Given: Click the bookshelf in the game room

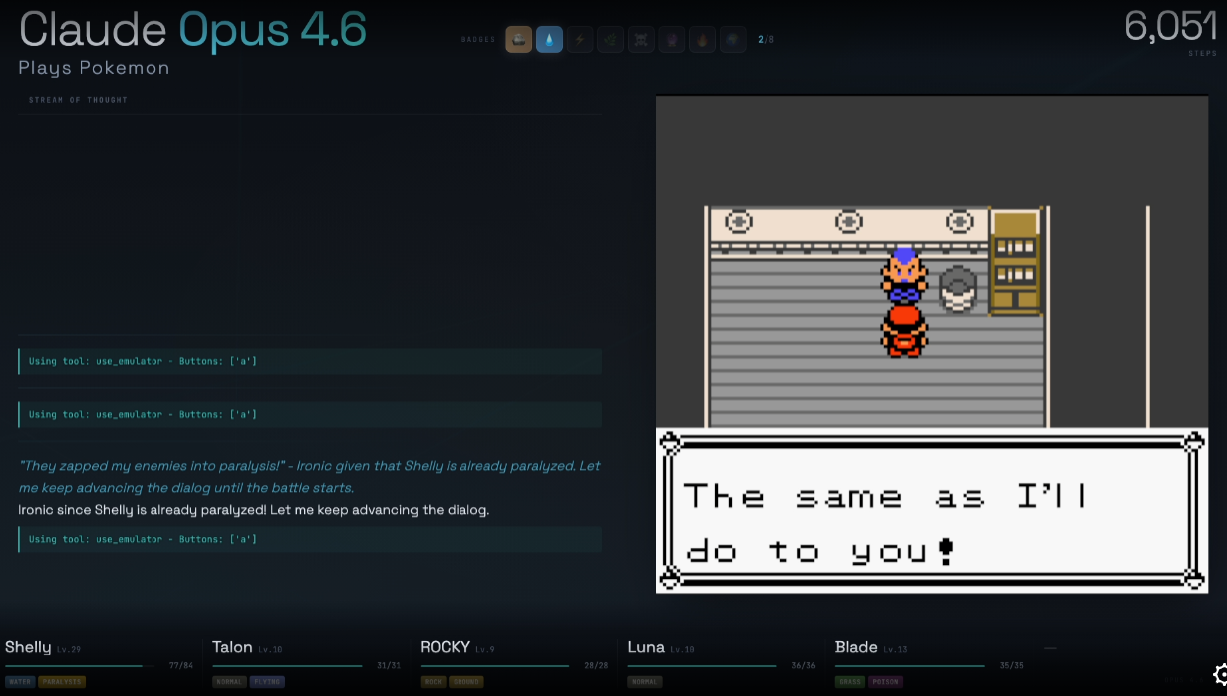Looking at the screenshot, I should [x=1016, y=263].
